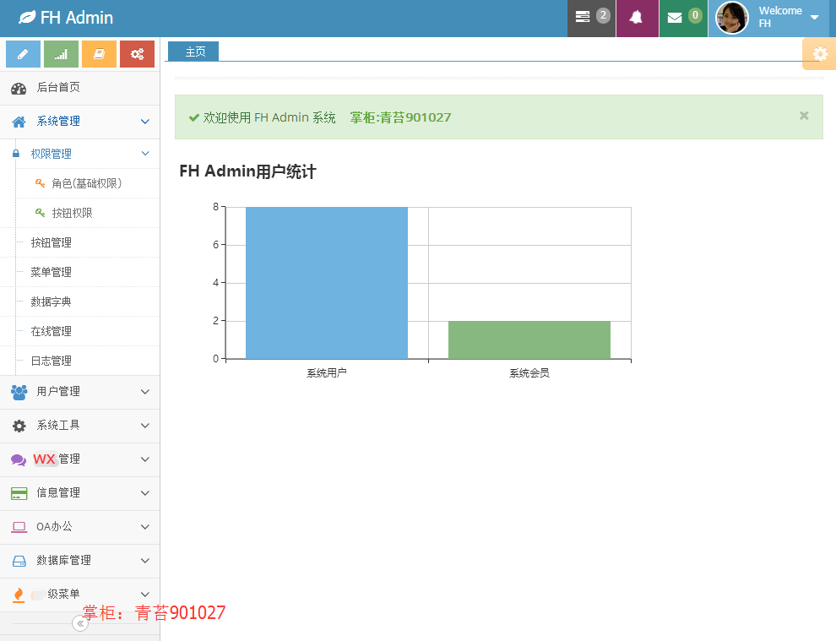
Task: Expand the 系统工具 chevron
Action: tap(145, 426)
